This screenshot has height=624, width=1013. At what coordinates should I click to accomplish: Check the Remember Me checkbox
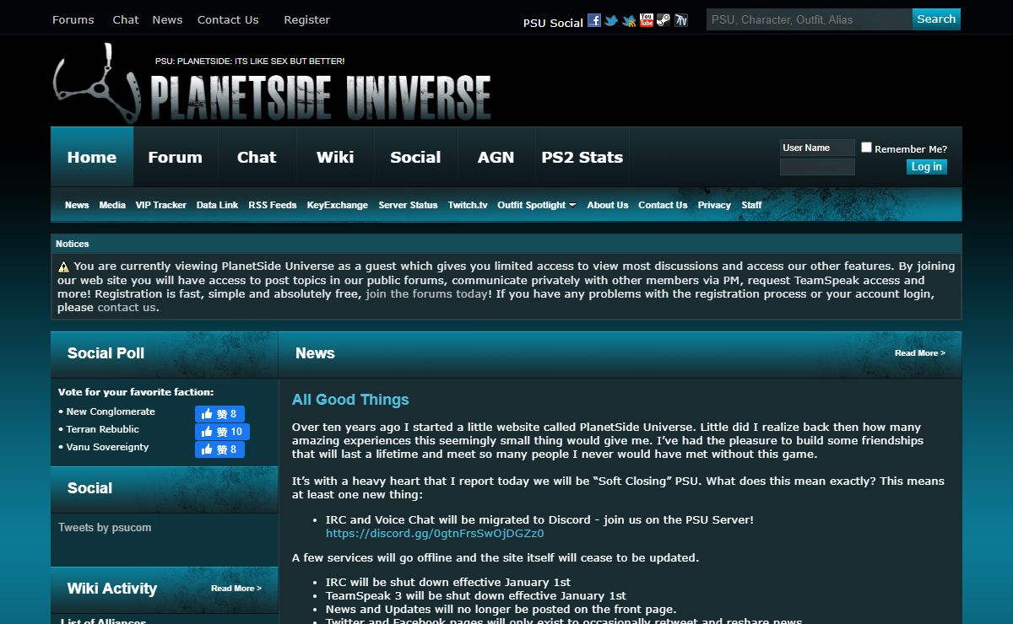[x=866, y=148]
